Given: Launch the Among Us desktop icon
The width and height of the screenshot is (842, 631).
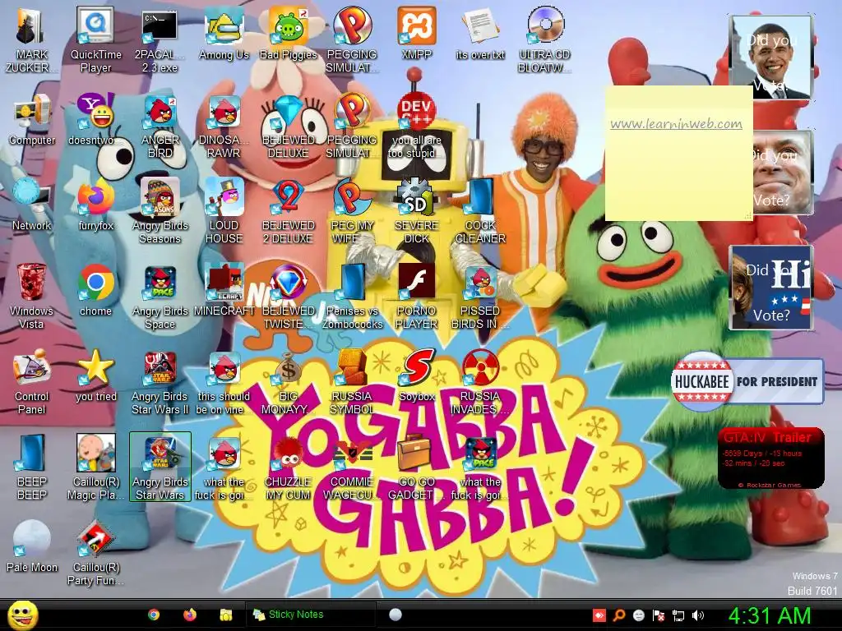Looking at the screenshot, I should click(x=224, y=34).
